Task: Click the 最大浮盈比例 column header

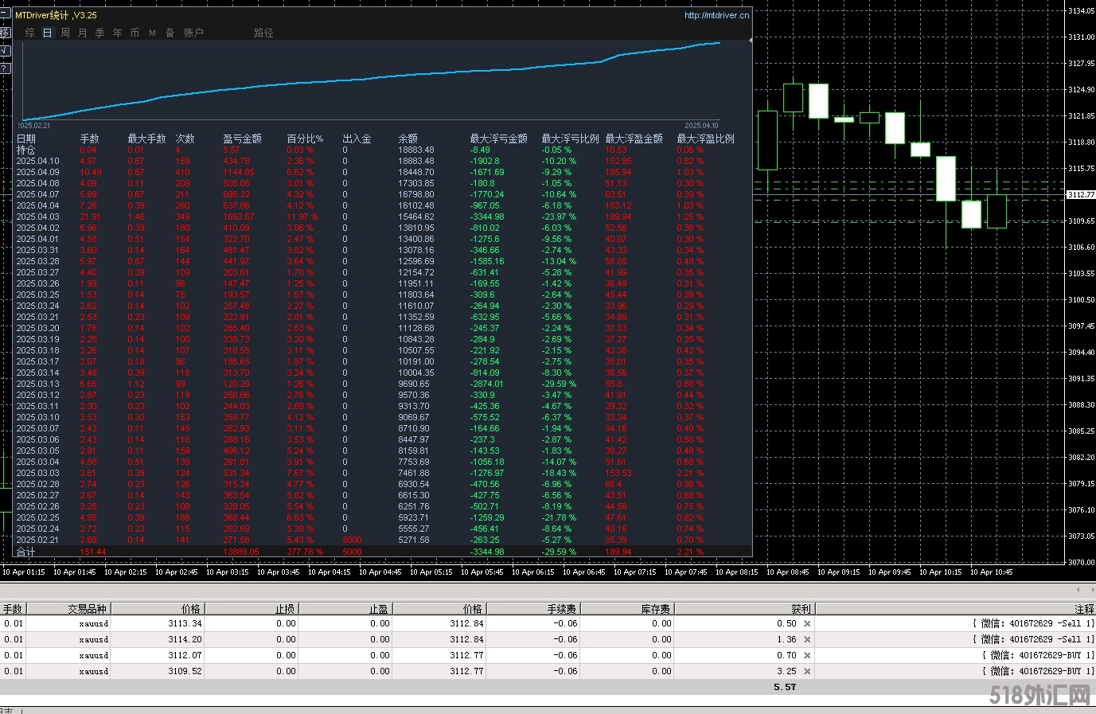Action: click(705, 139)
